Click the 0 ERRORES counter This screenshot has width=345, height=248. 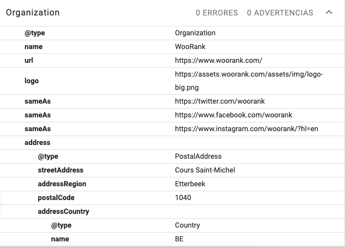(217, 13)
